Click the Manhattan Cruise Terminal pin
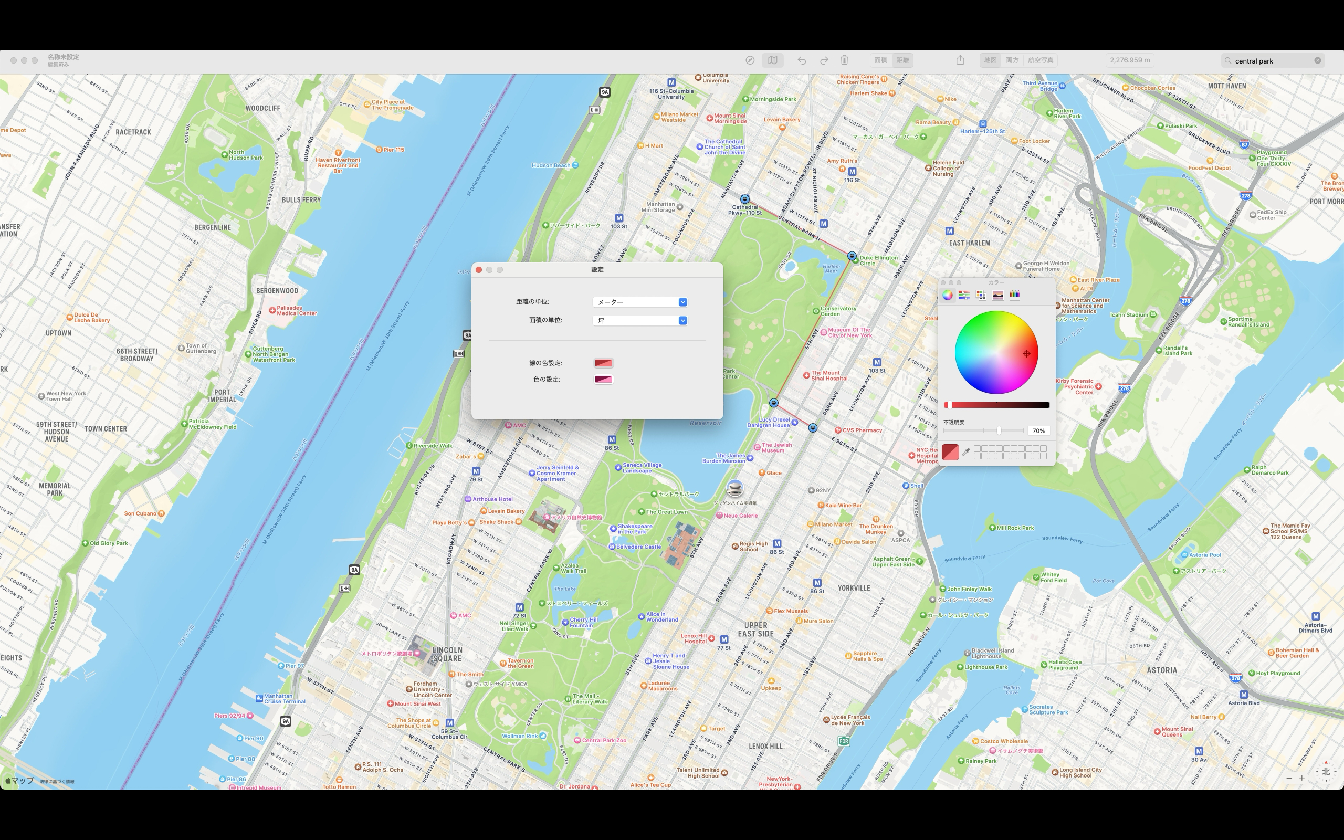Screen dimensions: 1344x840 click(259, 698)
